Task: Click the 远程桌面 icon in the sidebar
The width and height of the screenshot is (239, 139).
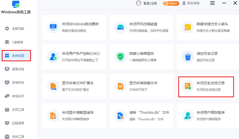Action: click(x=7, y=123)
